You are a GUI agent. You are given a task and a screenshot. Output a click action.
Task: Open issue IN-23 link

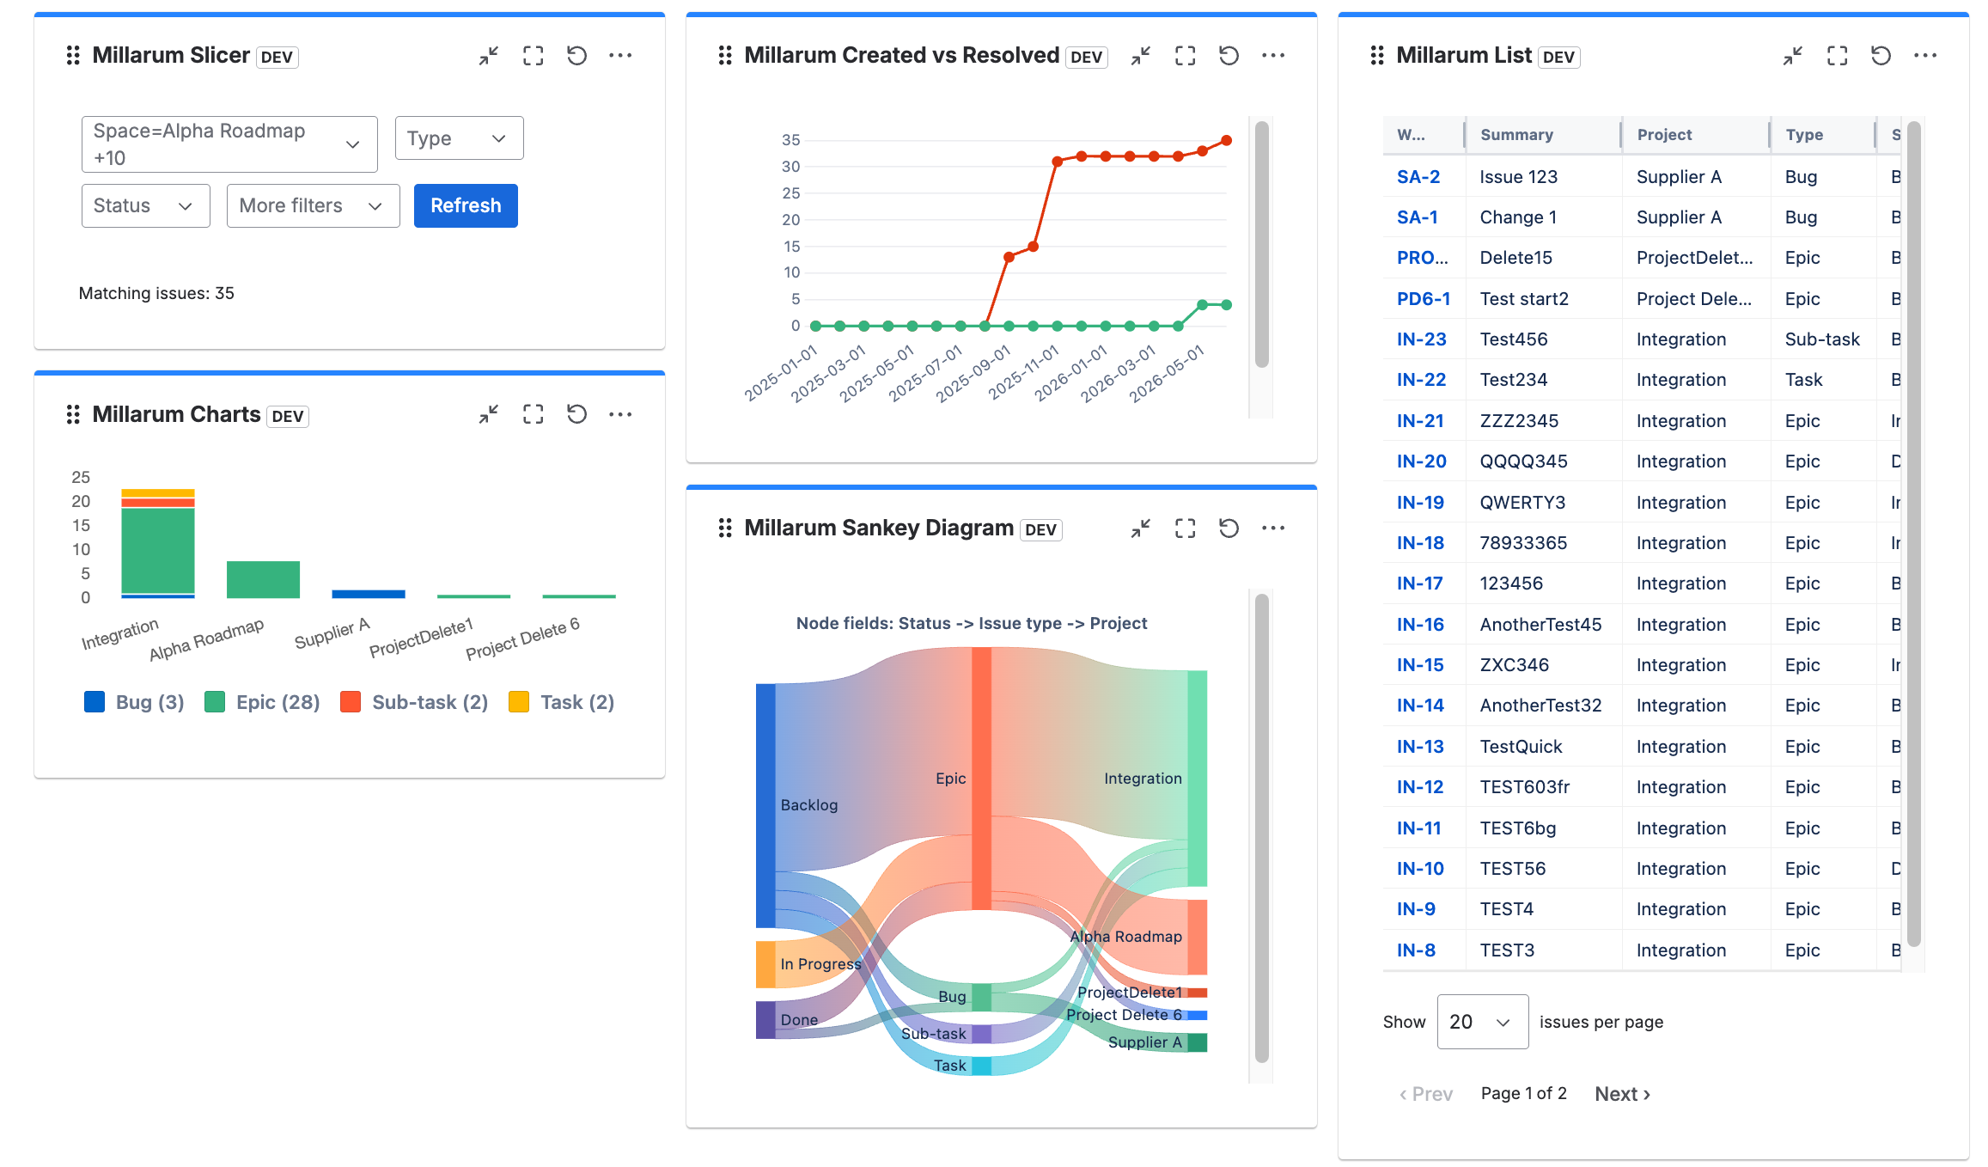click(x=1421, y=339)
